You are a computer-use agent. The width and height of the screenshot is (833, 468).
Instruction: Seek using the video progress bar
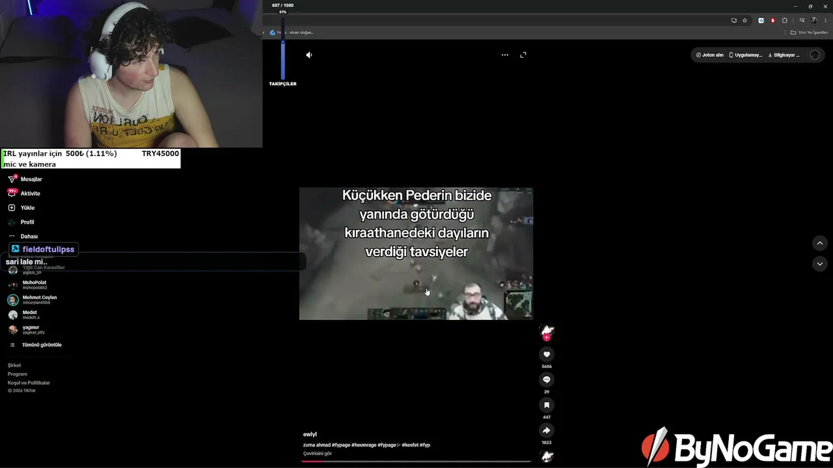pos(416,461)
